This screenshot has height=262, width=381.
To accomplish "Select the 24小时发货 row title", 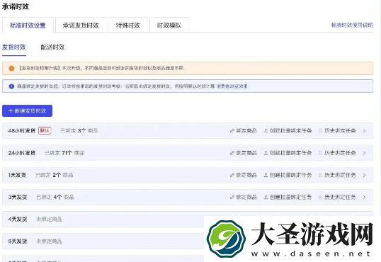I will tap(22, 153).
